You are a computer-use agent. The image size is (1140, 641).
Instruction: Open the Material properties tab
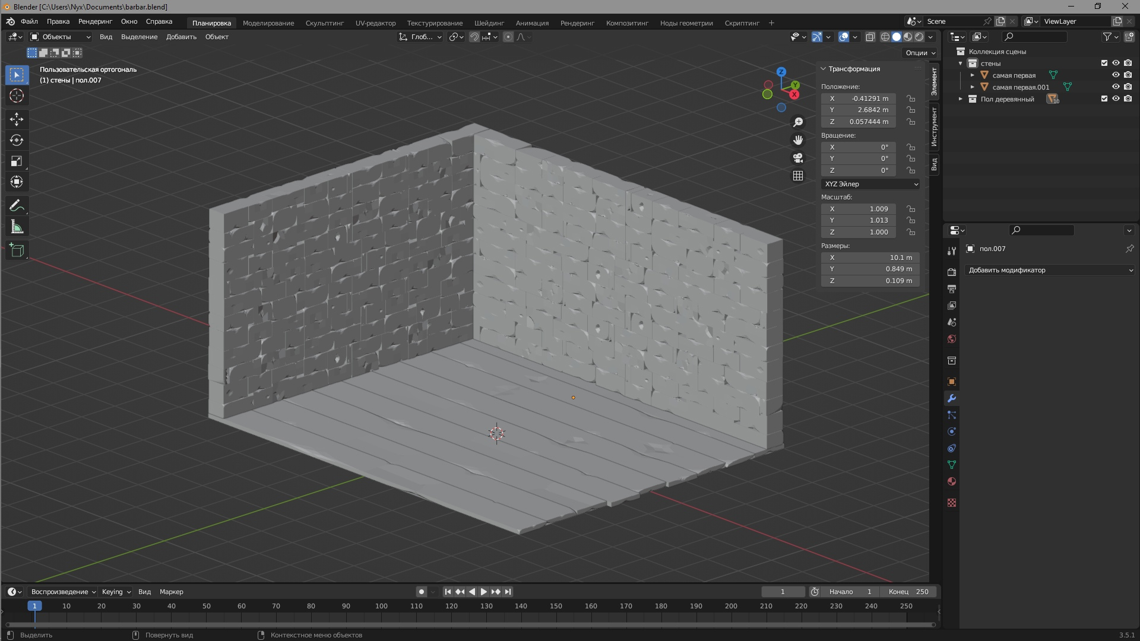coord(952,481)
